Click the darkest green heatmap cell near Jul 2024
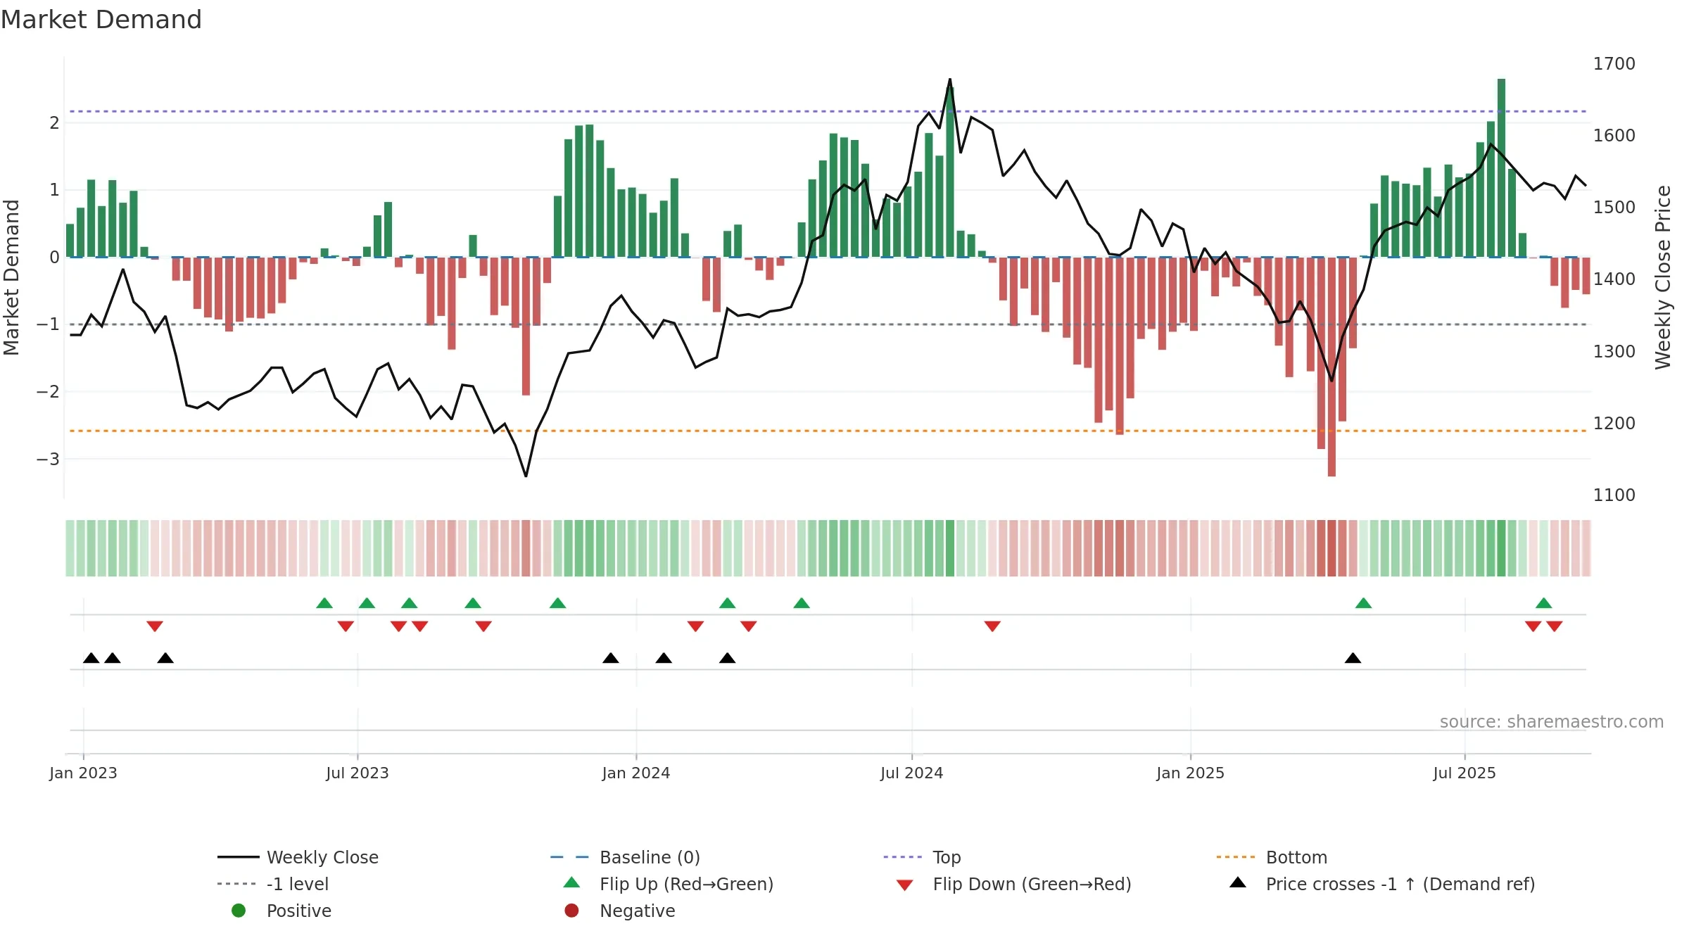This screenshot has height=950, width=1689. click(x=950, y=548)
